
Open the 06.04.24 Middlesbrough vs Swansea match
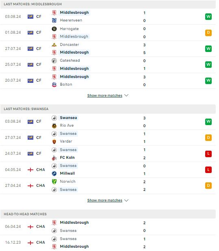click(108, 227)
